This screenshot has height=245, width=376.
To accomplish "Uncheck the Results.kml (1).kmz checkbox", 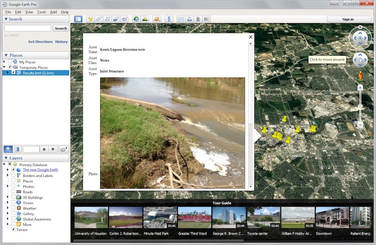I will point(13,72).
